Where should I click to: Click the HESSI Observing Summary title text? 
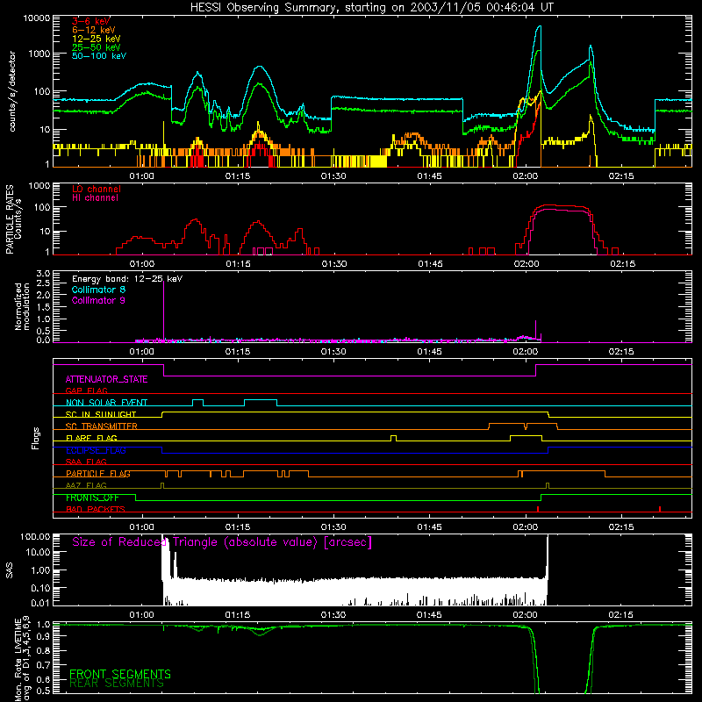pos(371,8)
